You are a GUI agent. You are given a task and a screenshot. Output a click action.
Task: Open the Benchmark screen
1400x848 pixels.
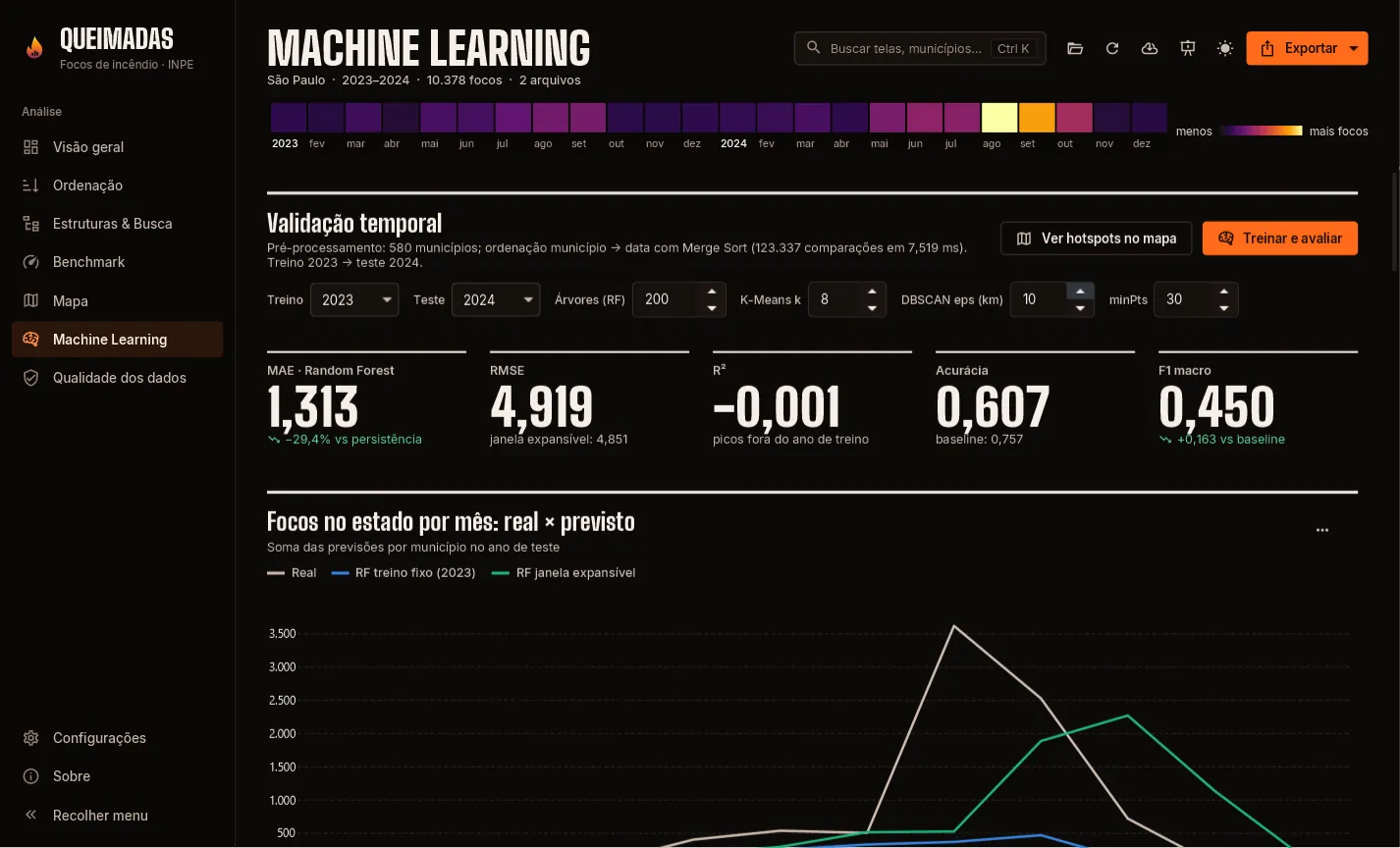point(118,262)
